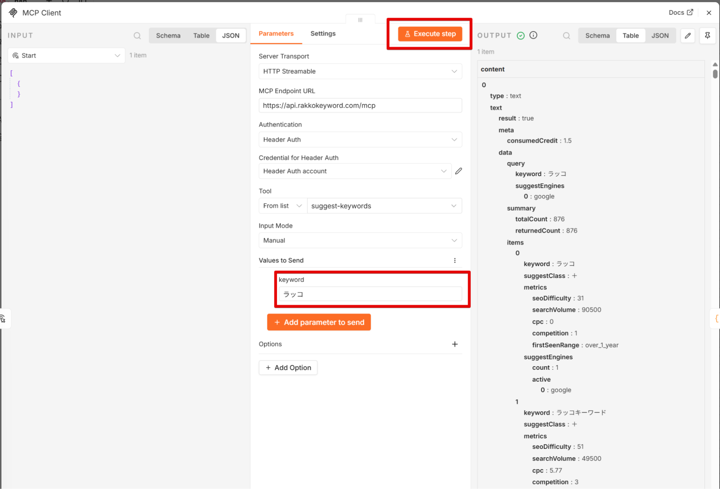Click firstSeenRange : over_1_year entry

(x=575, y=345)
